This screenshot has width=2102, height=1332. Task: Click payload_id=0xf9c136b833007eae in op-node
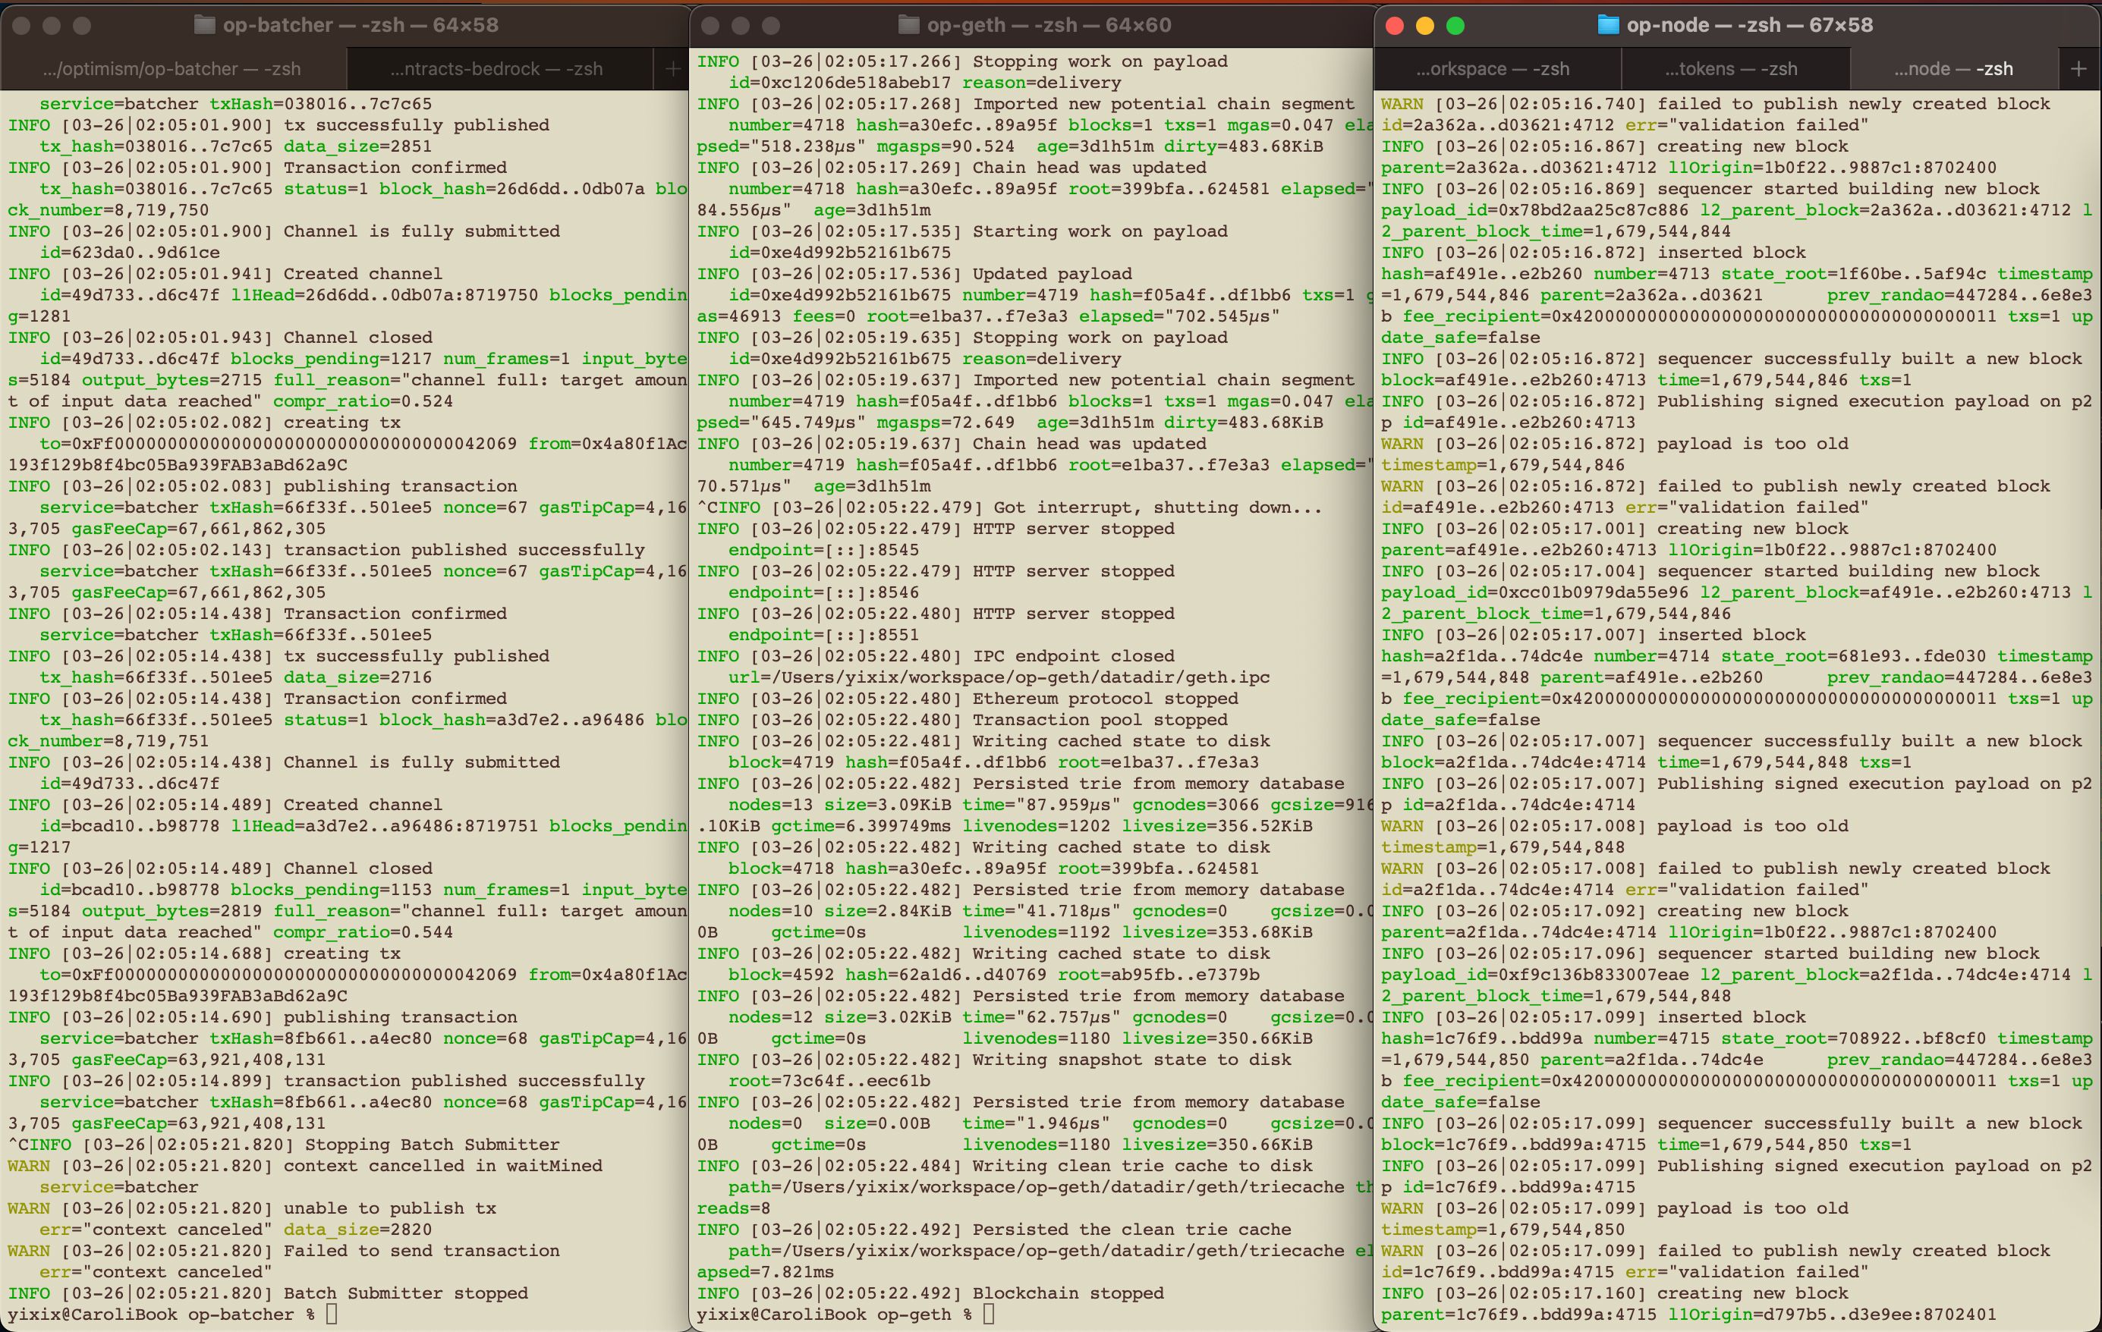(x=1534, y=975)
